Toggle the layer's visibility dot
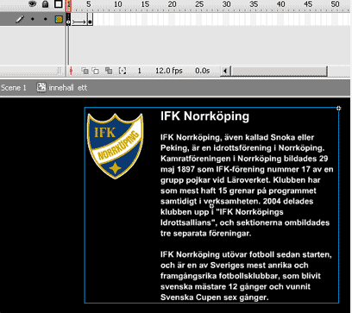Screen dimensions: 352x313 point(33,20)
